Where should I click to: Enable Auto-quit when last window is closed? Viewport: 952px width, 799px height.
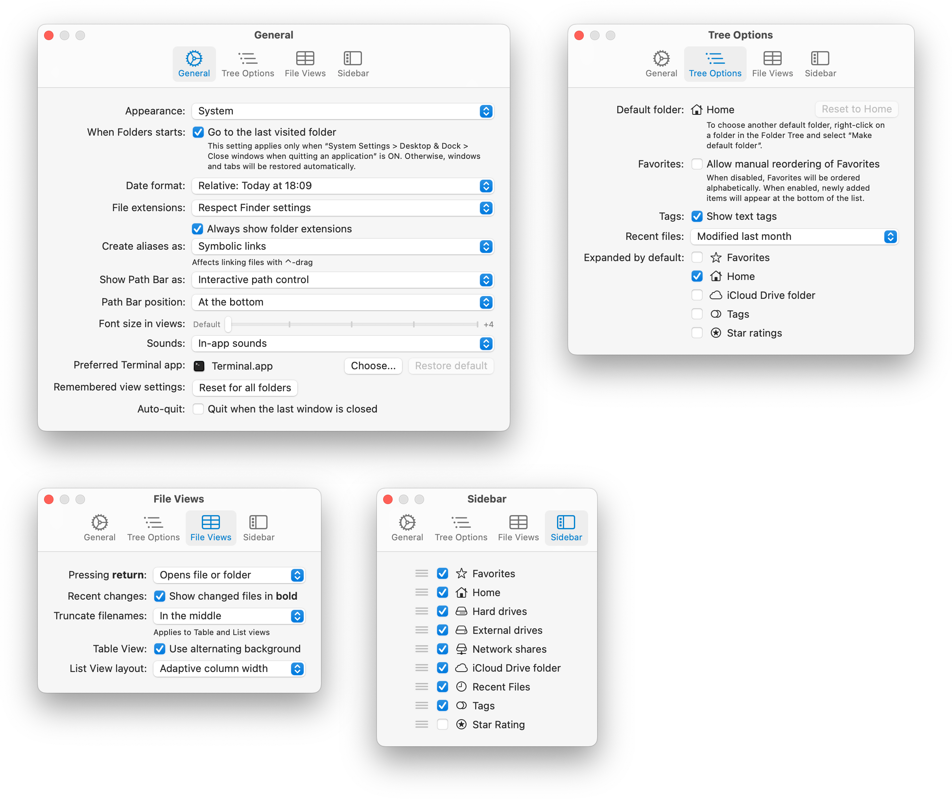pos(198,409)
